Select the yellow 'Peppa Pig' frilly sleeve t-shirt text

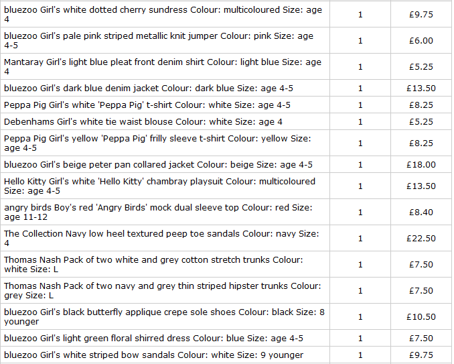tap(157, 143)
